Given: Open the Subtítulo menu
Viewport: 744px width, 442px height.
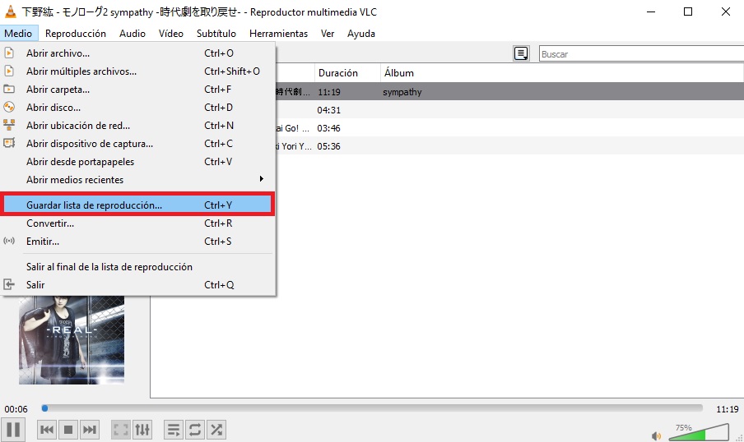Looking at the screenshot, I should click(x=216, y=33).
